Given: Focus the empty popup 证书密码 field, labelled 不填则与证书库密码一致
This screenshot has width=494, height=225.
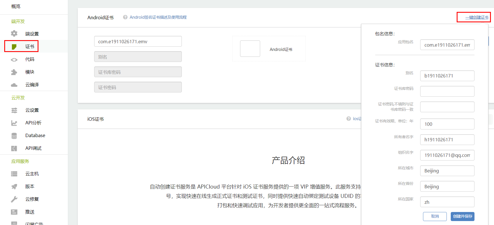Looking at the screenshot, I should pyautogui.click(x=447, y=107).
